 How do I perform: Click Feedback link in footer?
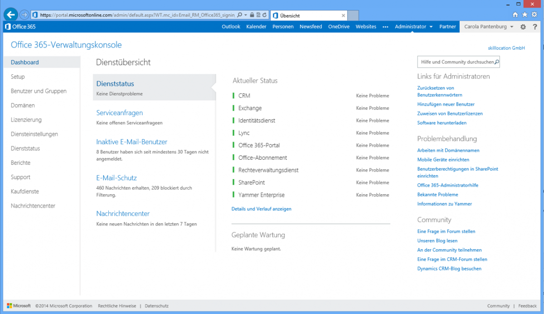point(528,306)
